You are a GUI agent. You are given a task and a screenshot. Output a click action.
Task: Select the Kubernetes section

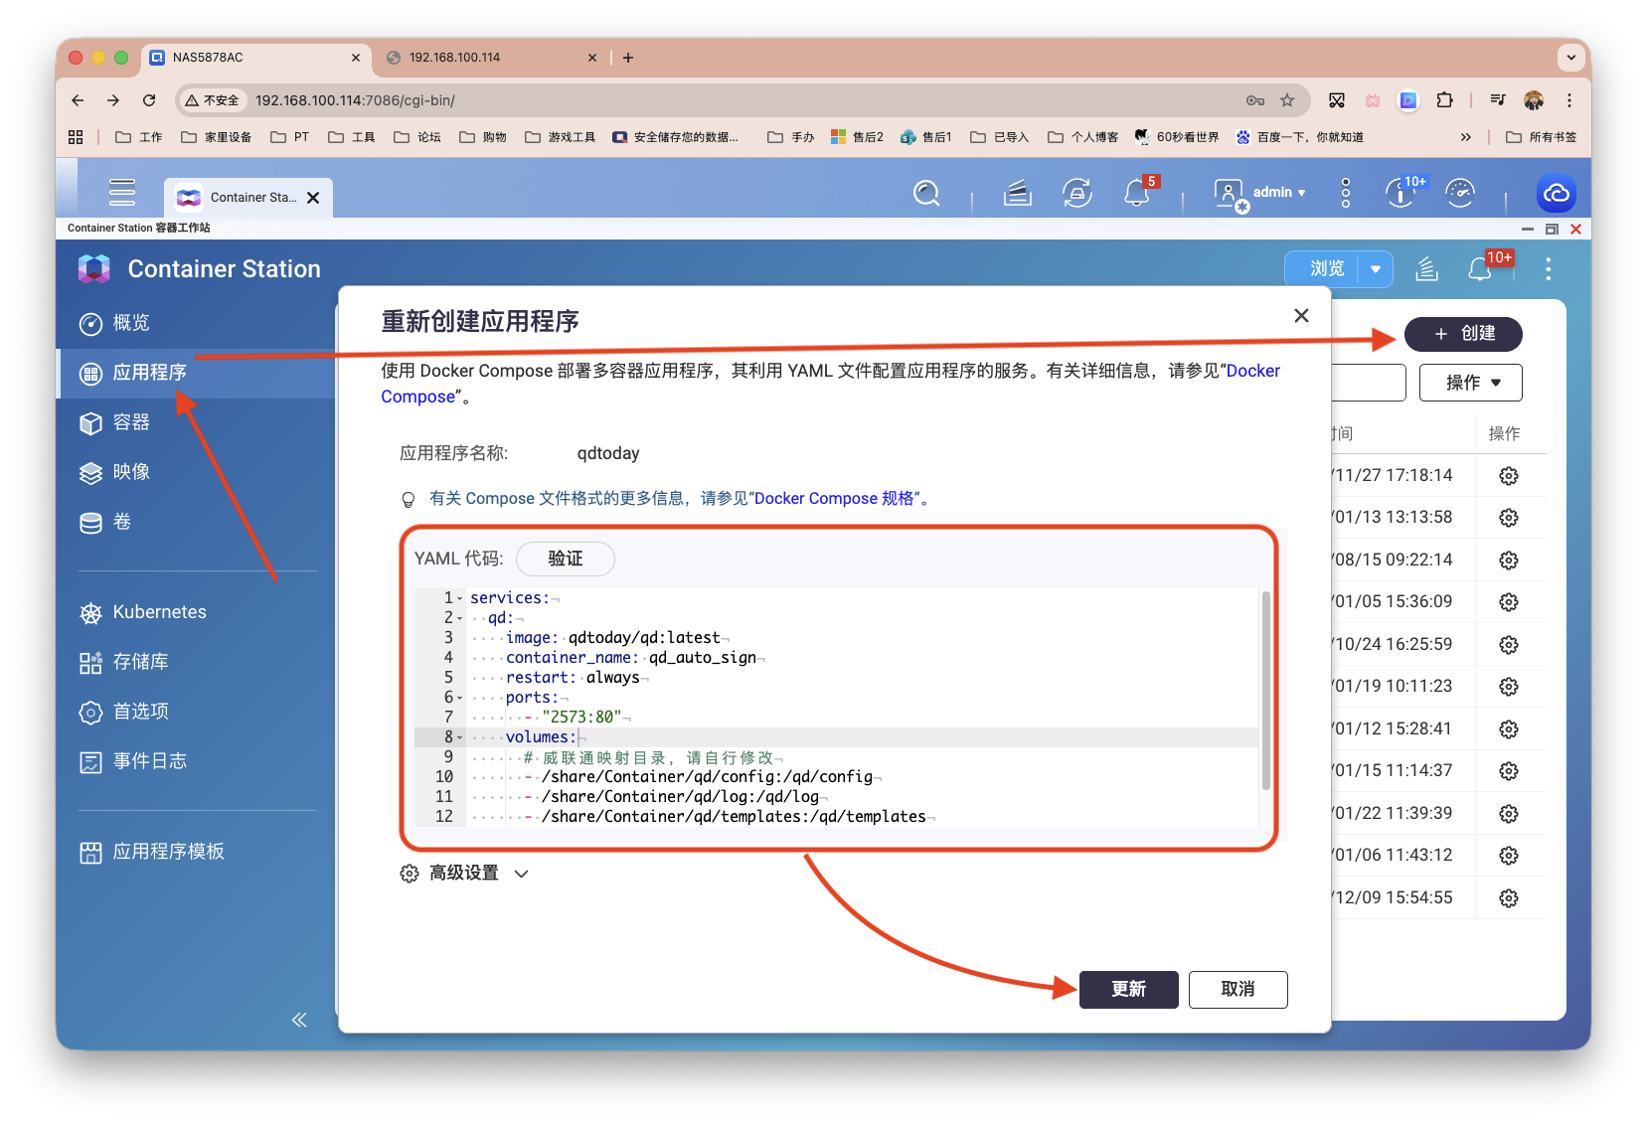coord(159,611)
